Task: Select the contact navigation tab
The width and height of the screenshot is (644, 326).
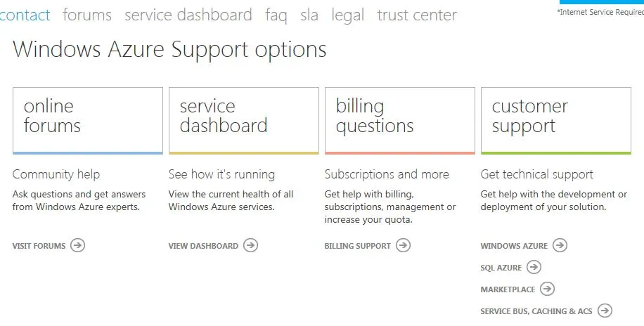Action: coord(25,15)
